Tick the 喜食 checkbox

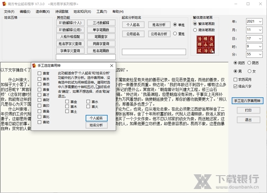[x=40, y=90]
